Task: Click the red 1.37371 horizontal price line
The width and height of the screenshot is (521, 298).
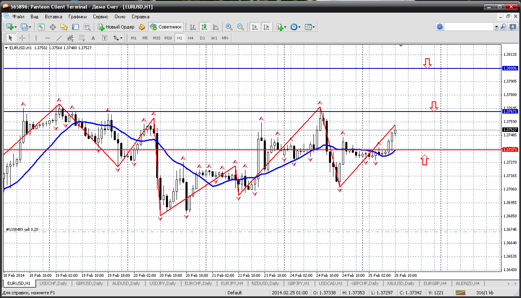Action: 245,149
